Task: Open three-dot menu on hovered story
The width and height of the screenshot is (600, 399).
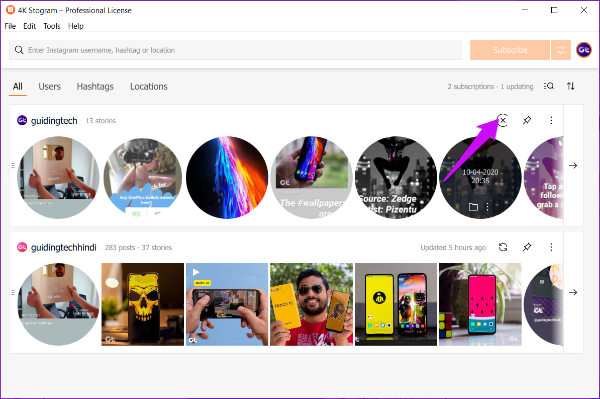Action: [x=487, y=207]
